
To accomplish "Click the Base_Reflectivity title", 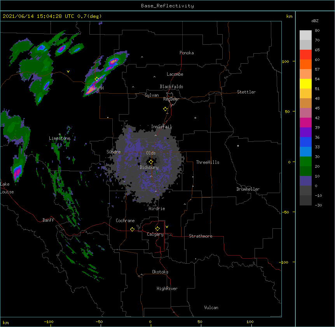I will 167,6.
